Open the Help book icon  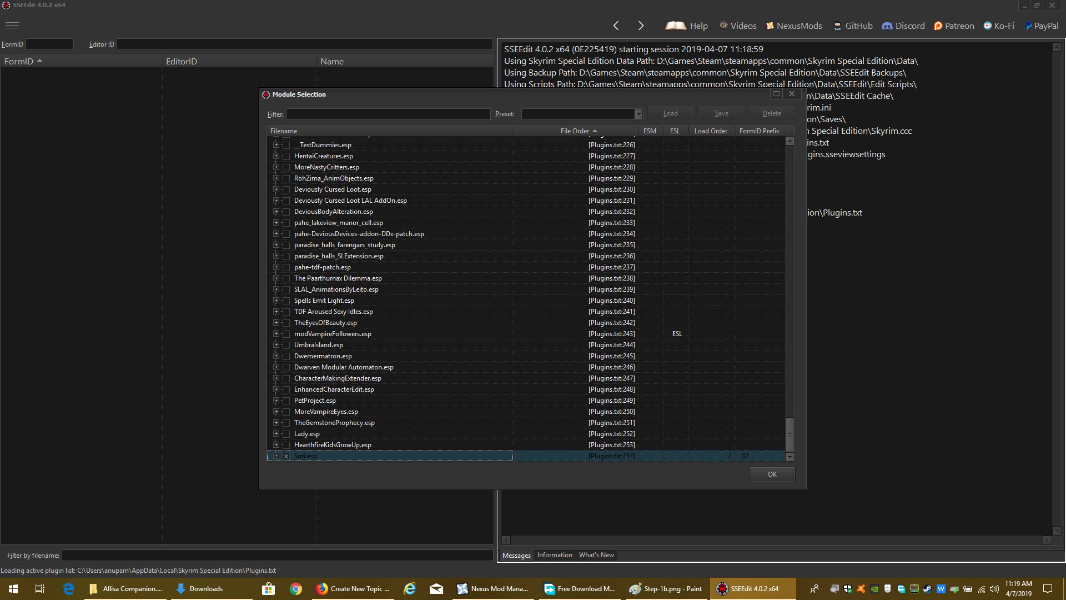pos(676,26)
